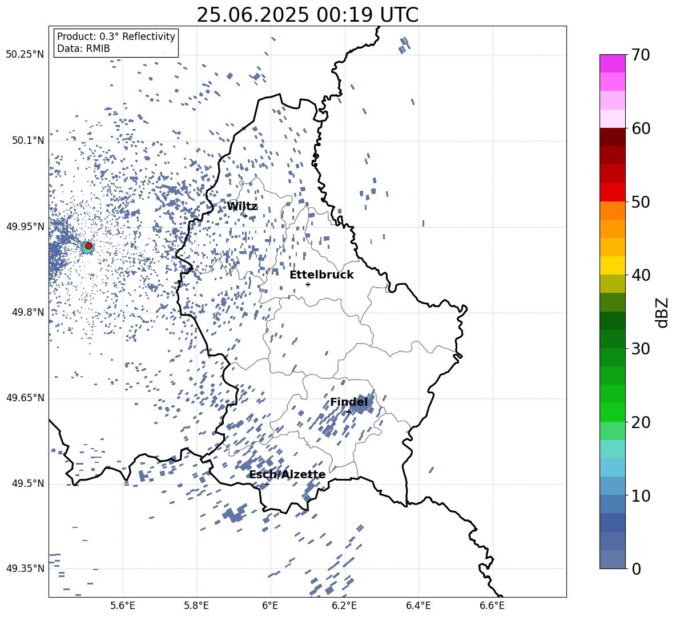Click the magenta swatch at the 70 dBZ mark
Screen dimensions: 676x617
(613, 63)
